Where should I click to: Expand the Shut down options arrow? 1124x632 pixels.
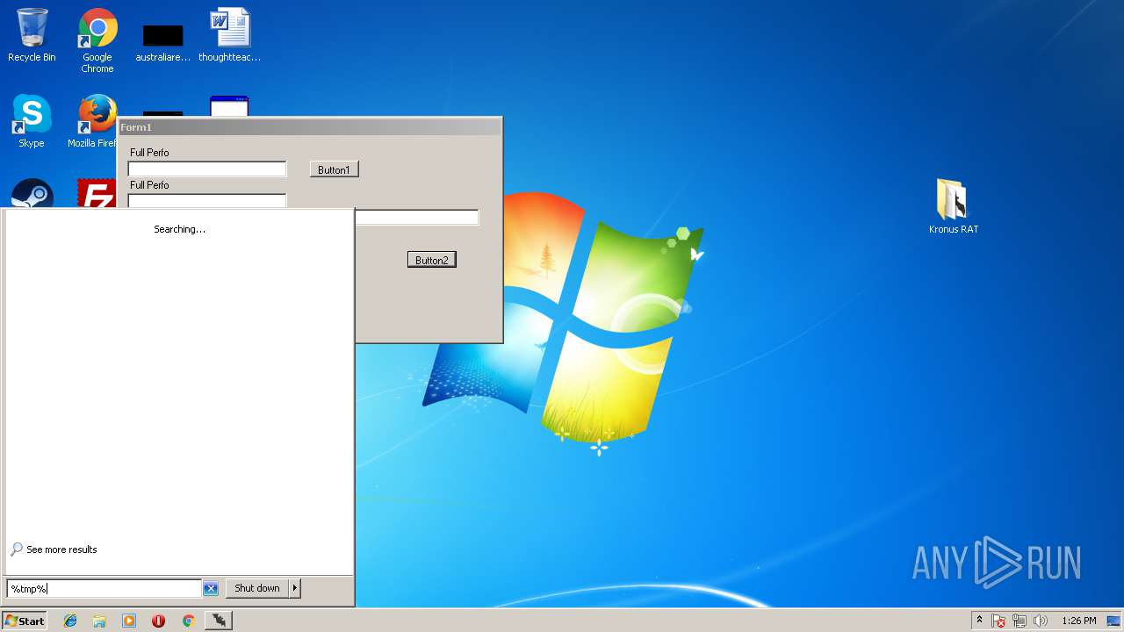(x=295, y=588)
